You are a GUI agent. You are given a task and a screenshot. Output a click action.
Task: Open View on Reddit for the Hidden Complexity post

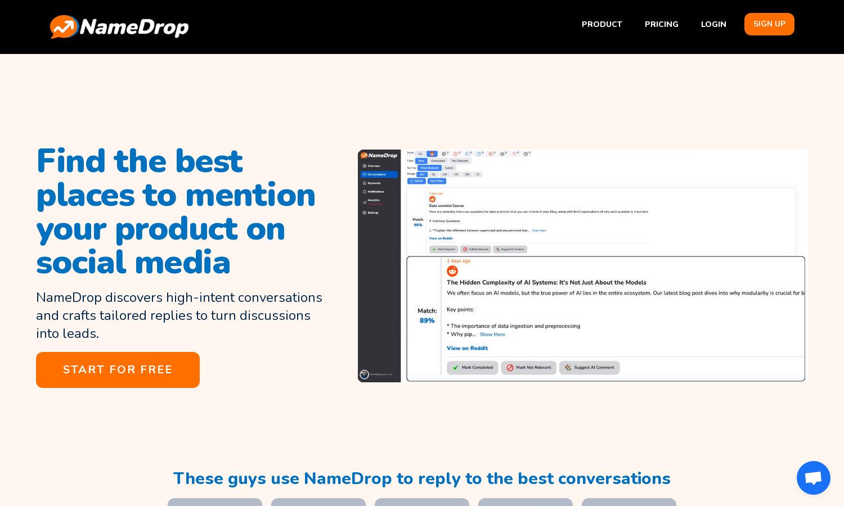pos(467,348)
